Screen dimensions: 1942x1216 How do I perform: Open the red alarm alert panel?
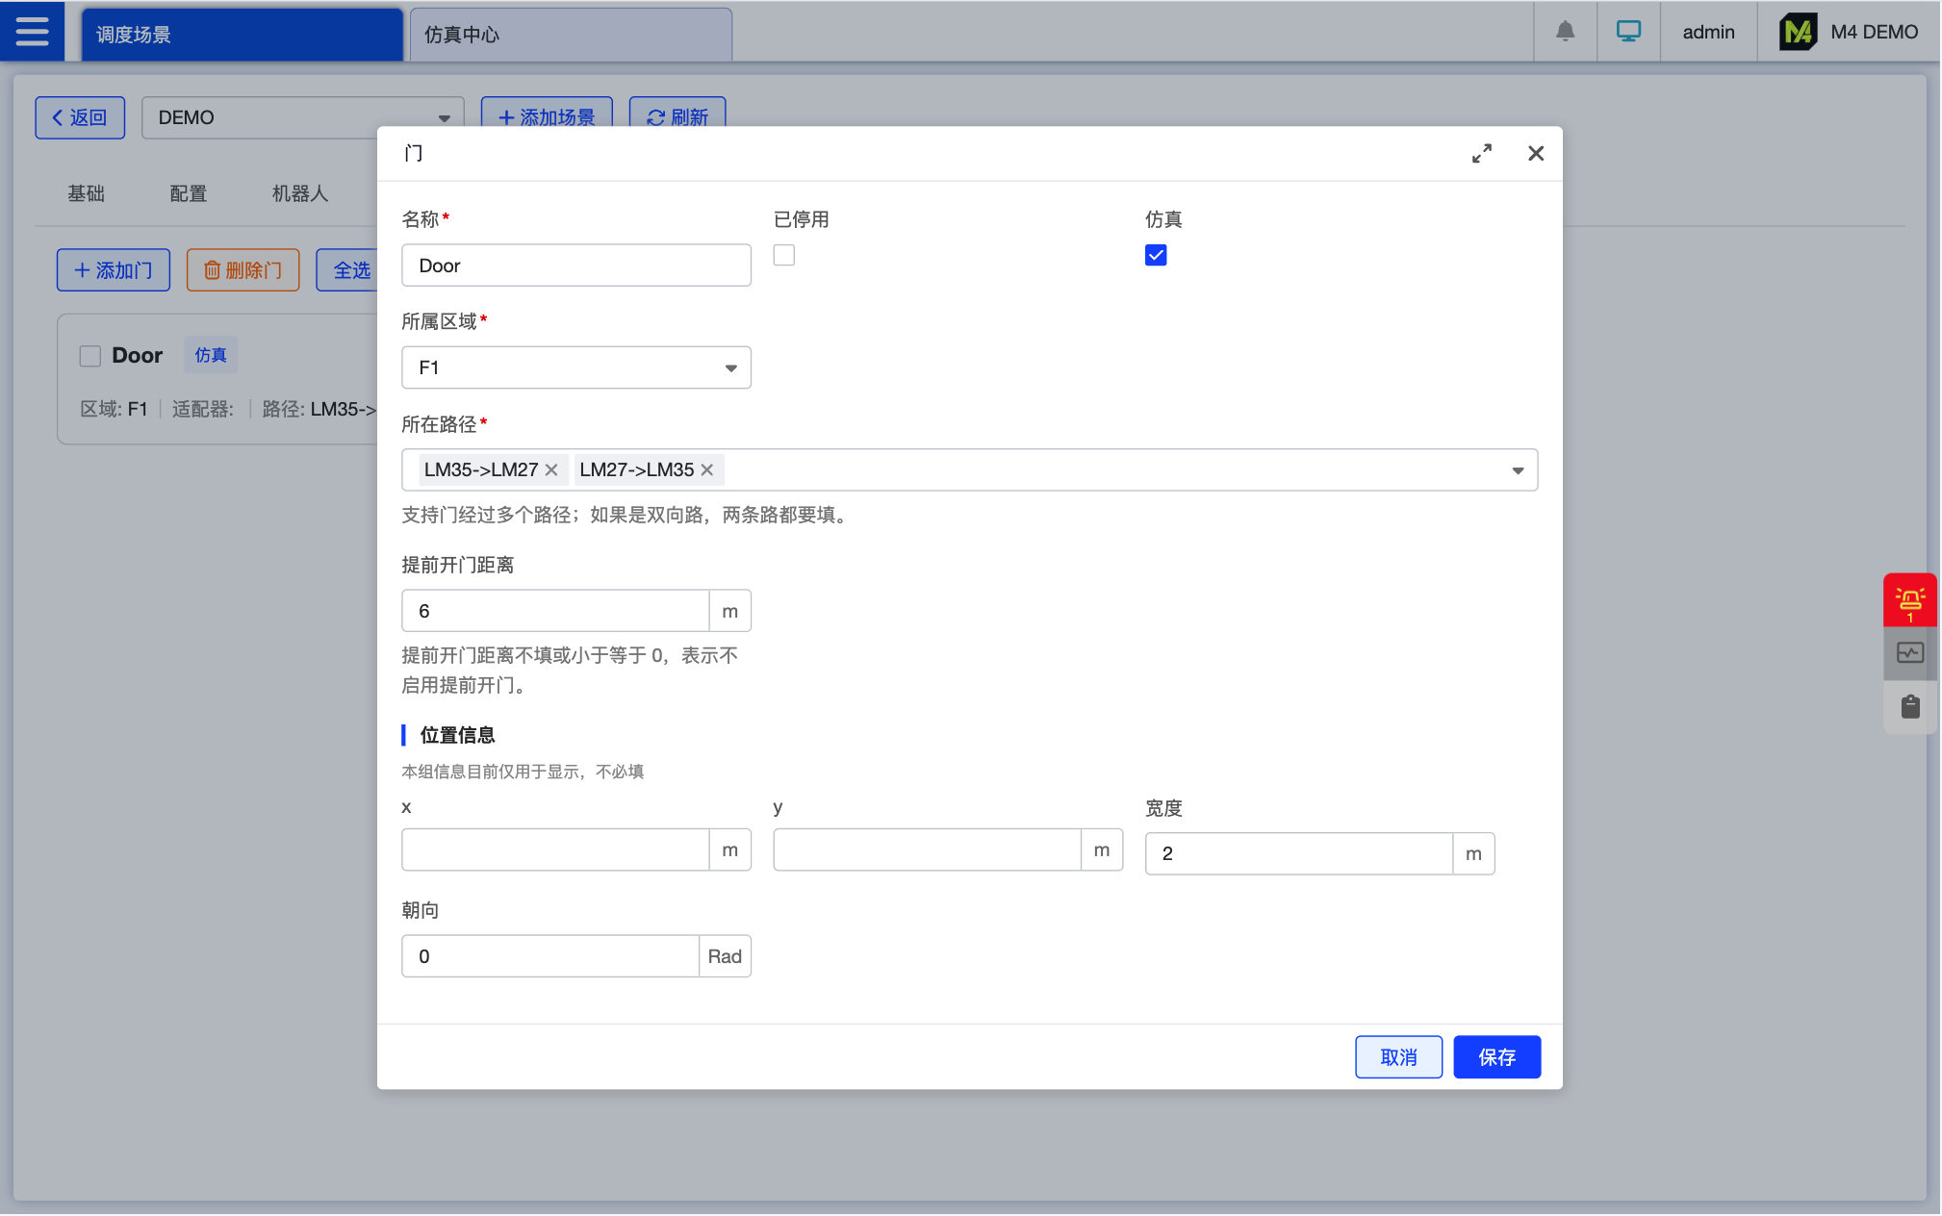coord(1909,601)
